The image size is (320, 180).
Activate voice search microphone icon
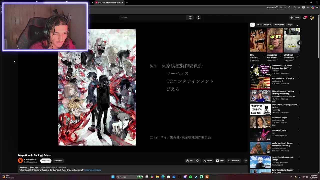pos(199,18)
